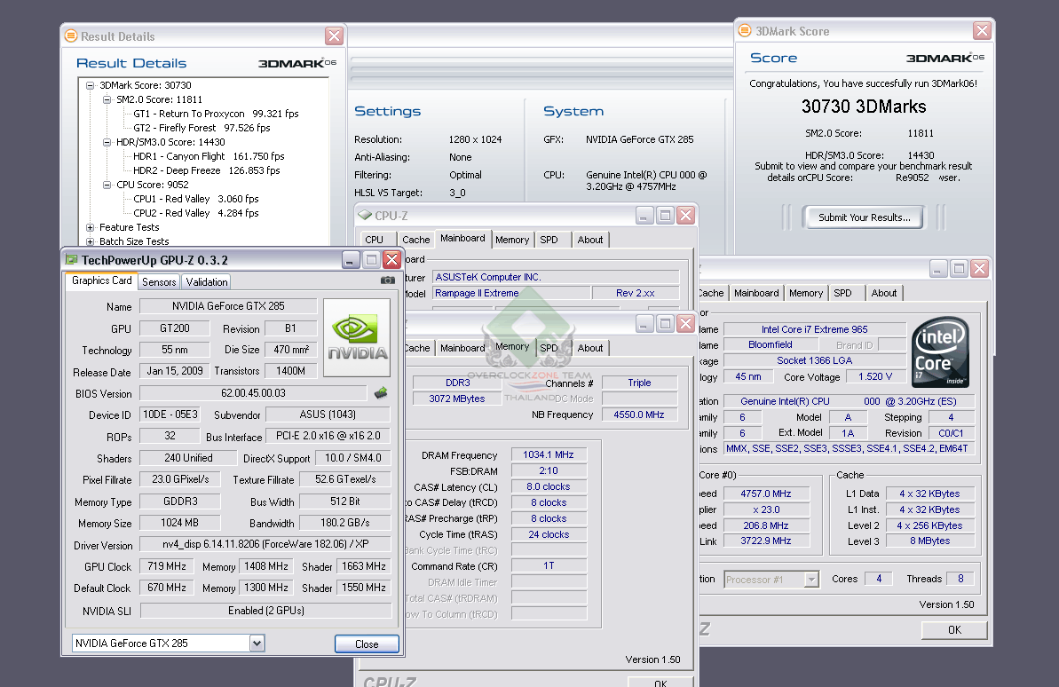Open the Processor #1 selection dropdown
This screenshot has height=687, width=1059.
tap(812, 580)
